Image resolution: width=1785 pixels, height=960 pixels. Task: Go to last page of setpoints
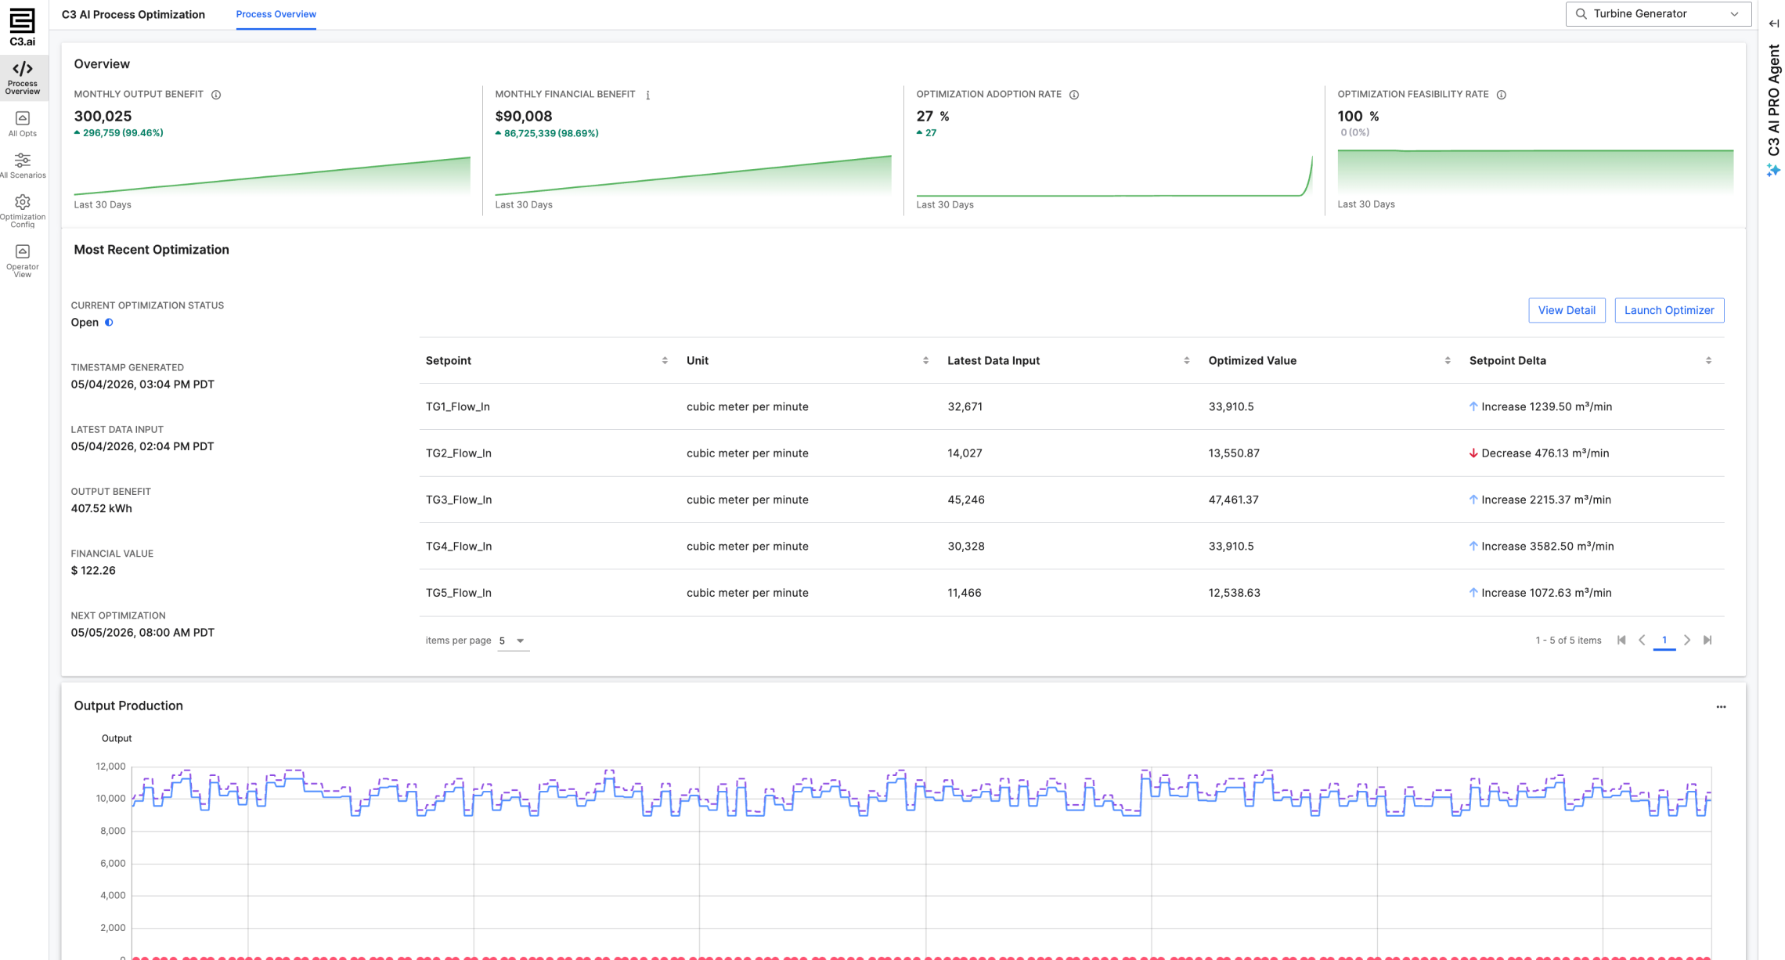(x=1707, y=640)
